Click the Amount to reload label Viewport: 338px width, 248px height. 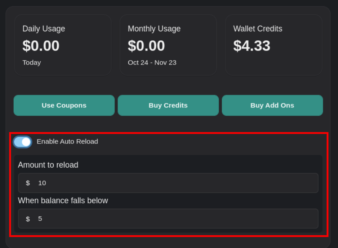pos(48,165)
